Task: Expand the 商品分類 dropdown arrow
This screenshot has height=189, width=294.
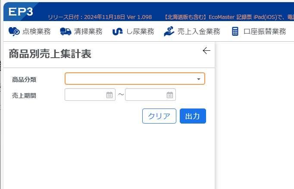Action: click(x=199, y=79)
